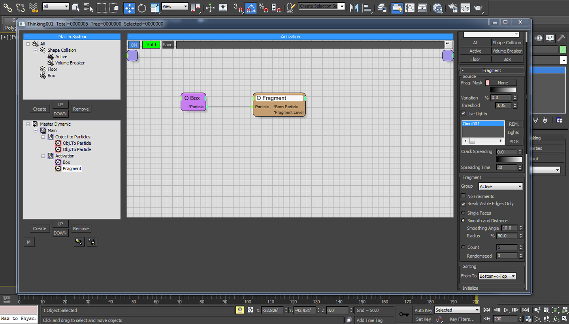The image size is (569, 324).
Task: Click the Use Pivot Point Center icon
Action: tap(196, 7)
